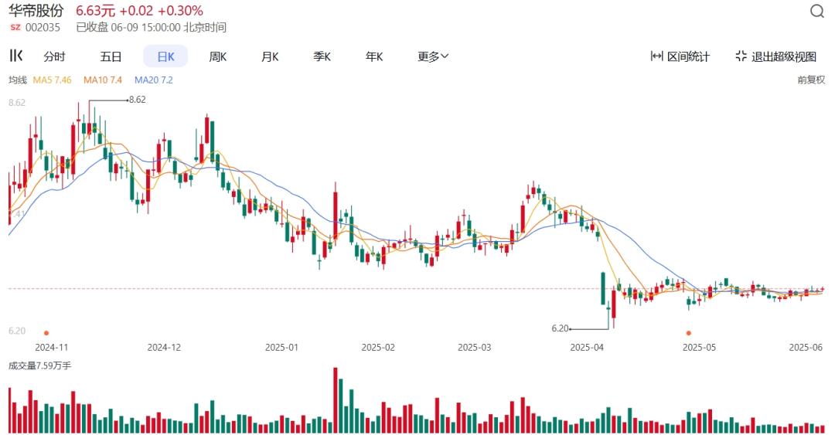Screen dimensions: 835x435
Task: Open the 前复权 adjustment selector
Action: [811, 80]
